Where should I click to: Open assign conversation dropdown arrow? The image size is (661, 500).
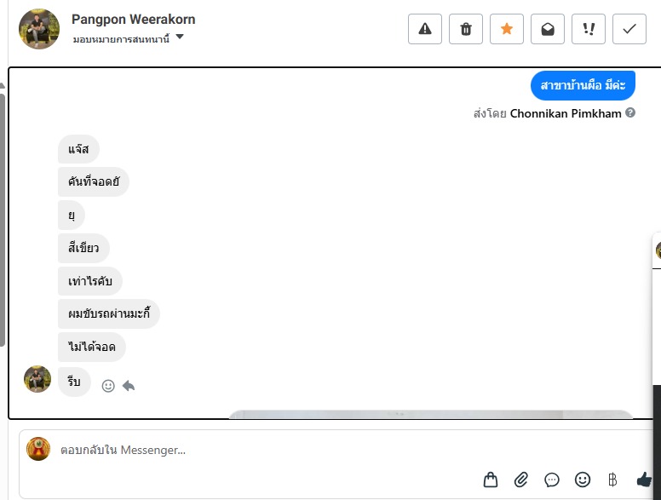(x=180, y=37)
